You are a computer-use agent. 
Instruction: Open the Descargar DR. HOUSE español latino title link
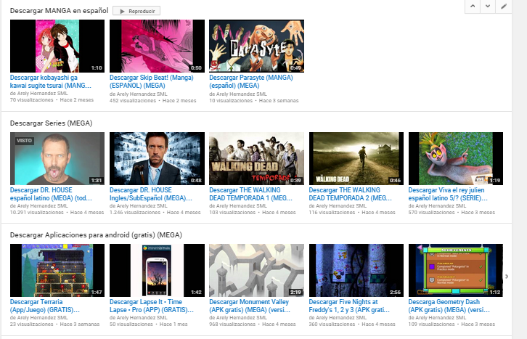(x=51, y=194)
